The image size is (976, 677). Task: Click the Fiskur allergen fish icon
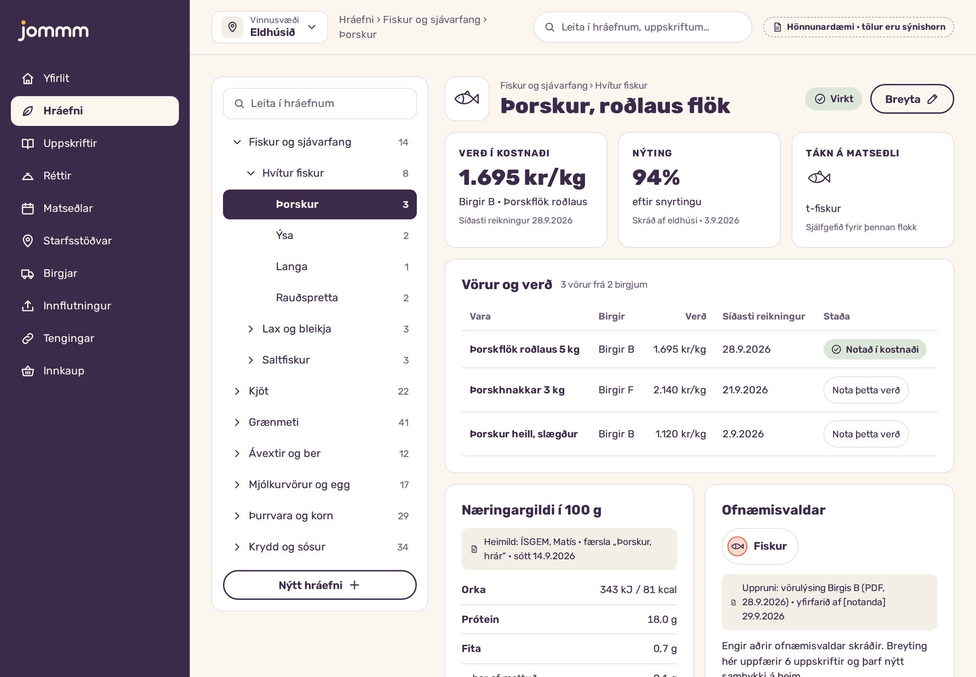737,546
